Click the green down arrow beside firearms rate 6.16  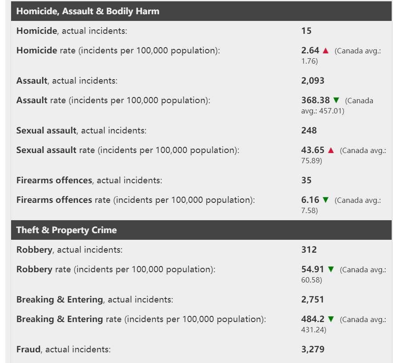325,200
